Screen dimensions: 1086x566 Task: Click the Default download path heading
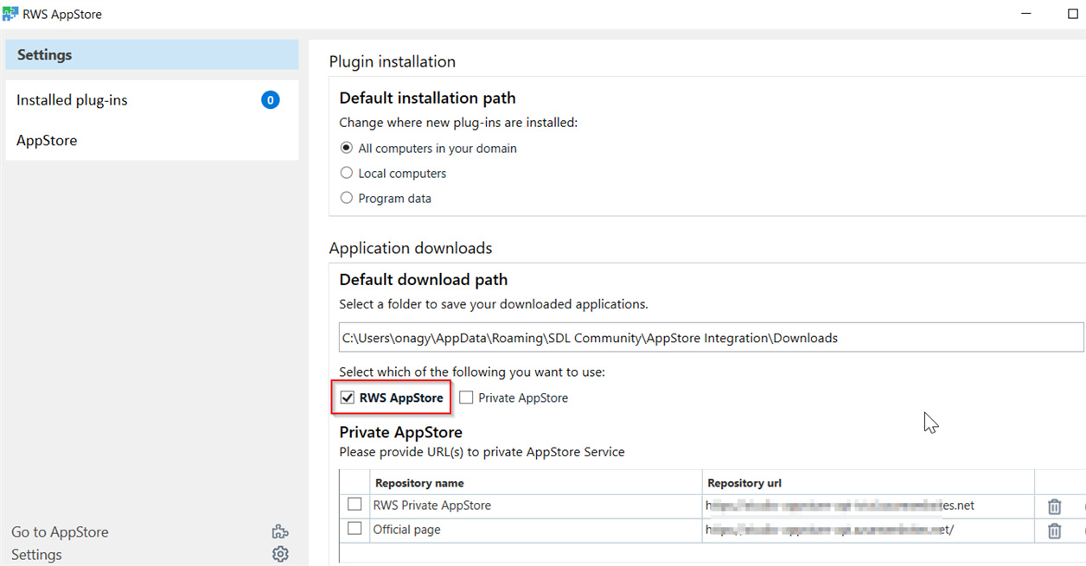(x=424, y=280)
